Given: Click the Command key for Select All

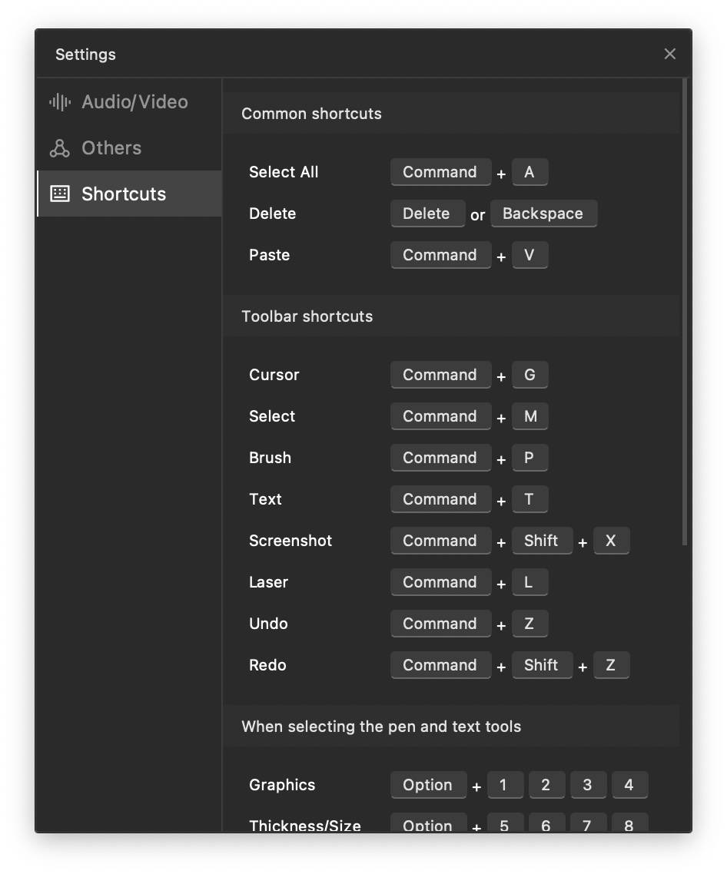Looking at the screenshot, I should (x=440, y=172).
